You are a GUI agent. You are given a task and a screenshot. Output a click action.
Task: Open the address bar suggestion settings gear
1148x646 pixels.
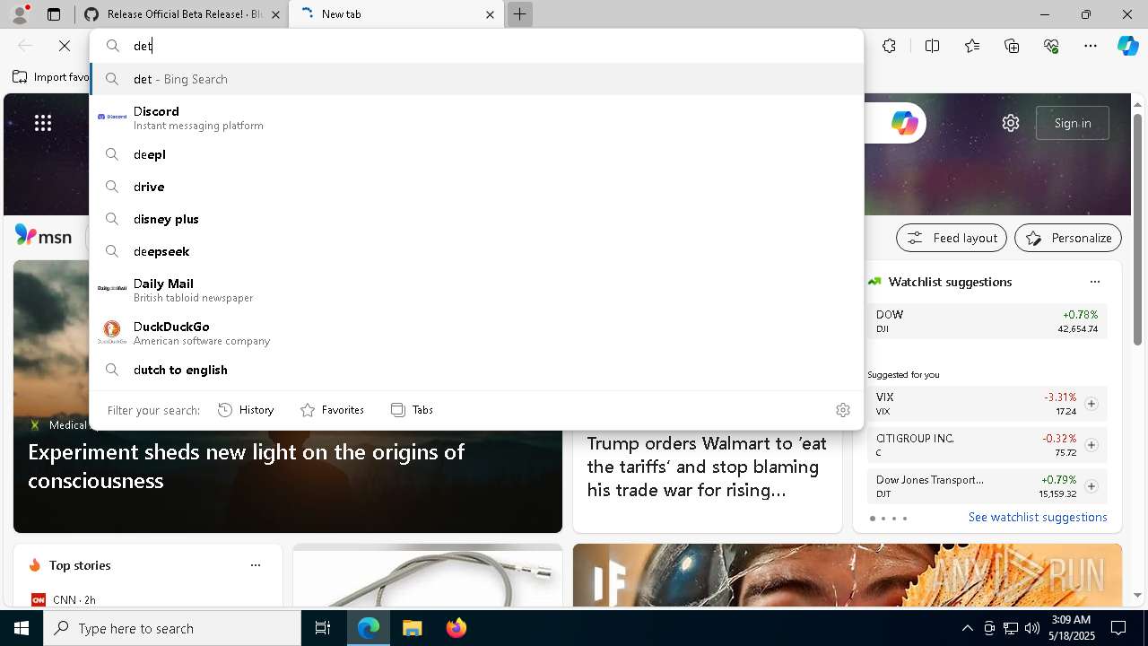pyautogui.click(x=842, y=410)
